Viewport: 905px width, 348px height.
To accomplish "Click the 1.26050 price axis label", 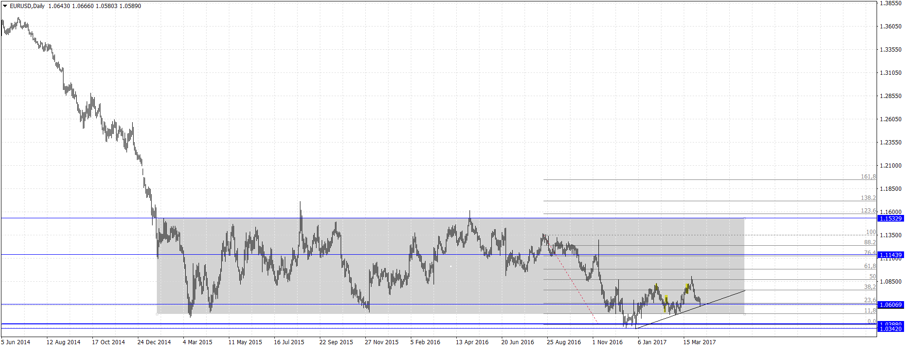I will (x=890, y=119).
